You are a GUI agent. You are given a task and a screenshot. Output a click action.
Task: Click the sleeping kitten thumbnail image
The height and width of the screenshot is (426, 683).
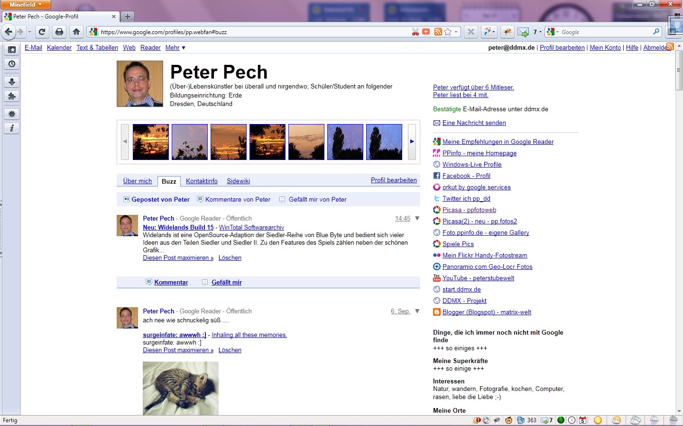(x=181, y=388)
